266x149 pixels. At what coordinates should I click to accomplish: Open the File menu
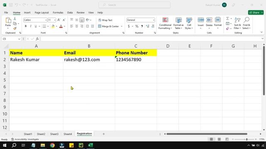point(6,12)
